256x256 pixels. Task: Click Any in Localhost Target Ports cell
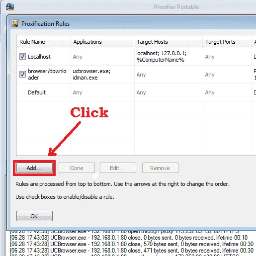click(x=210, y=57)
